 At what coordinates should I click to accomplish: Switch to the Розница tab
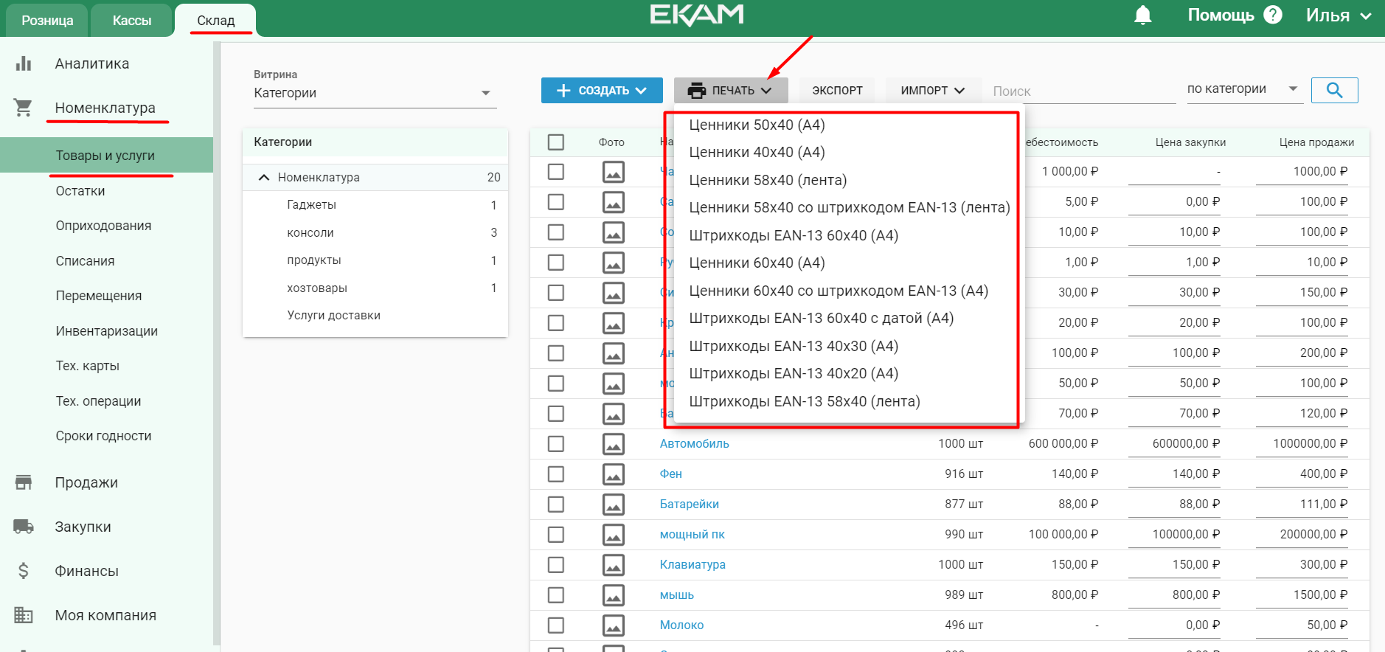[x=47, y=21]
